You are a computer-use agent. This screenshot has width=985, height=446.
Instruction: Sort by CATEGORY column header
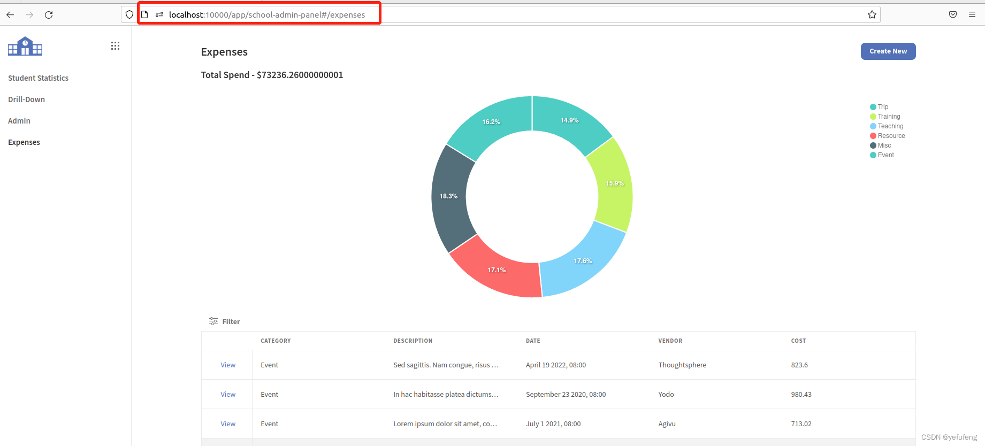[276, 341]
